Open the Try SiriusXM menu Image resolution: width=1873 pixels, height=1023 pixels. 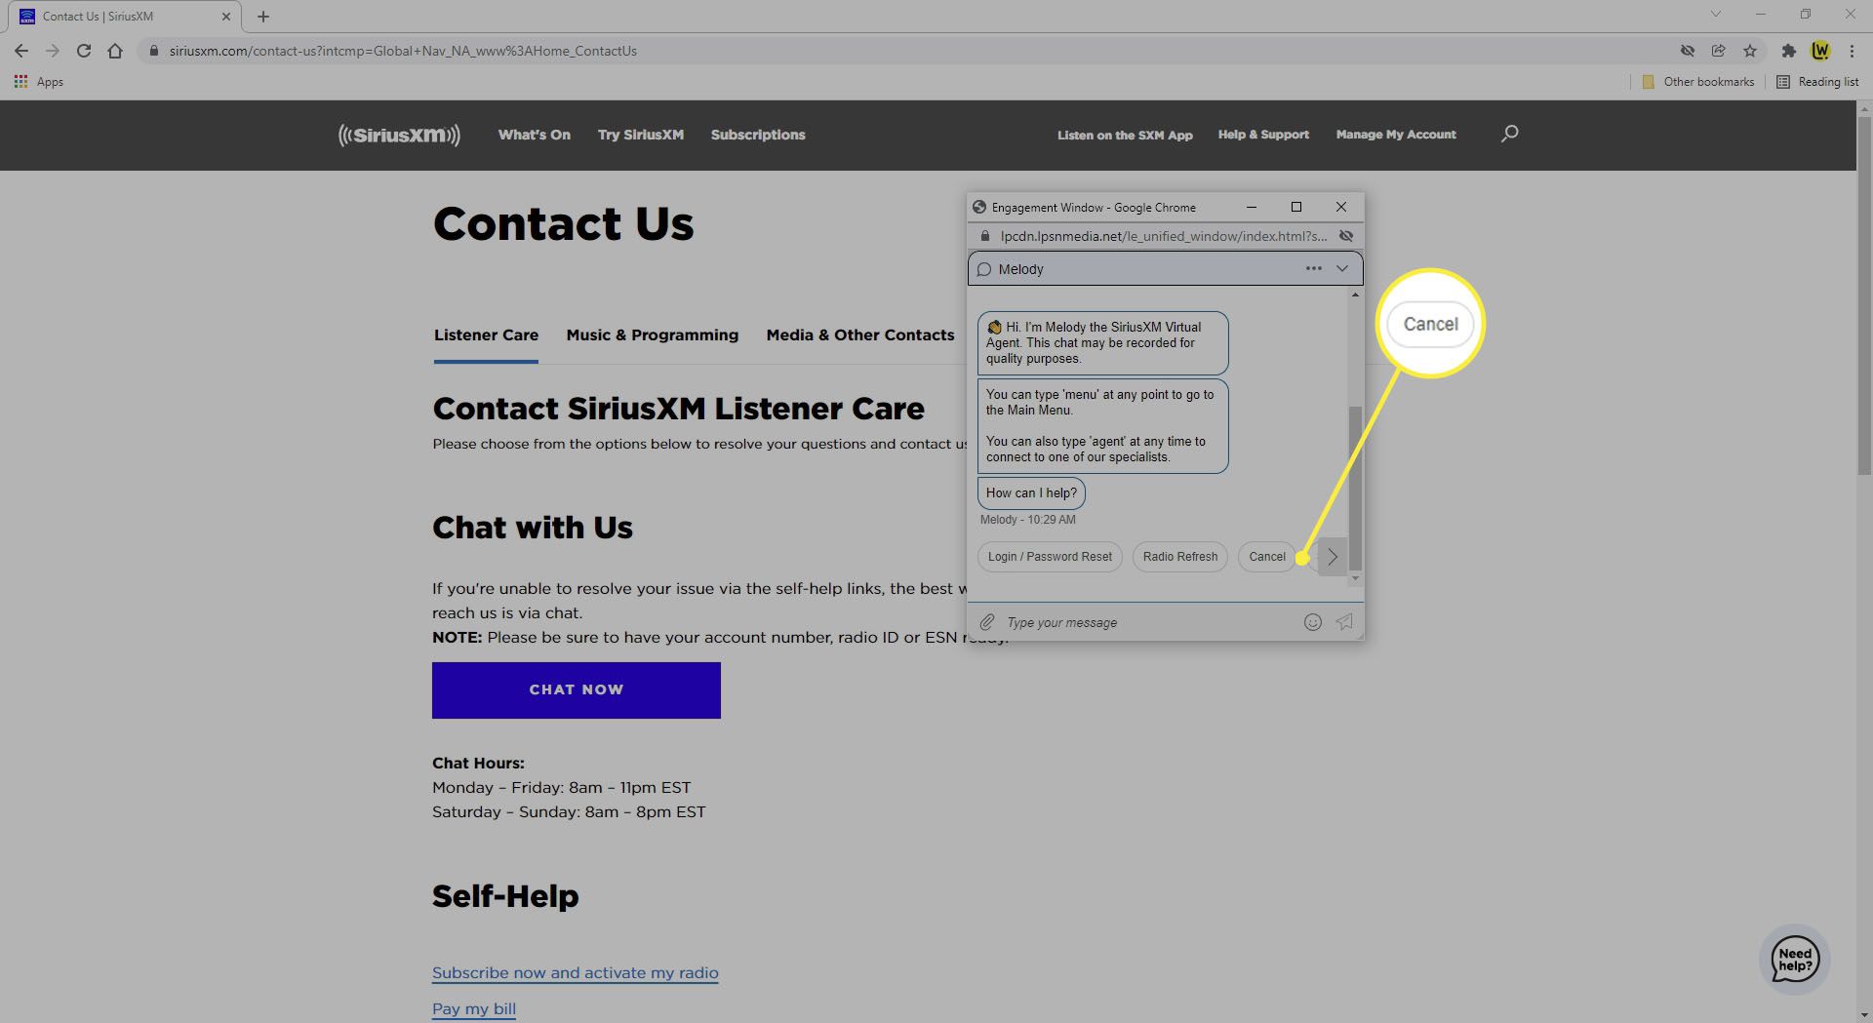point(641,135)
